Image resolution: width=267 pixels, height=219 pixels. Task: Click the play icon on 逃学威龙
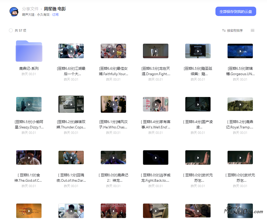tap(155, 158)
